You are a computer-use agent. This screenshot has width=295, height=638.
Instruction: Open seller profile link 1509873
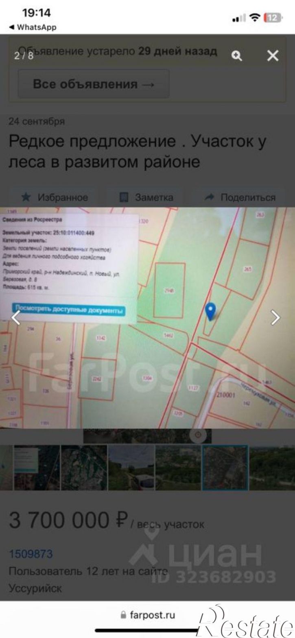(31, 554)
